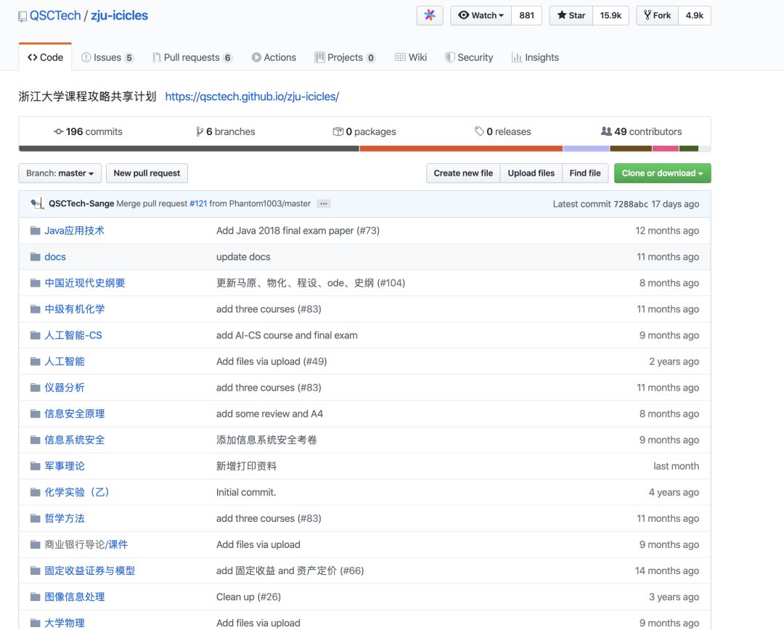
Task: Open the Wiki tab
Action: coord(411,57)
